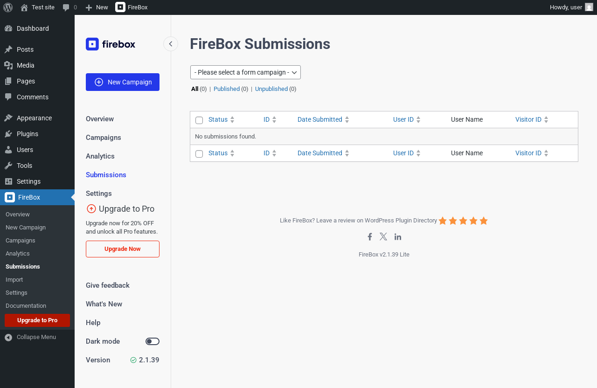Open comments bubble in admin bar

tap(69, 7)
